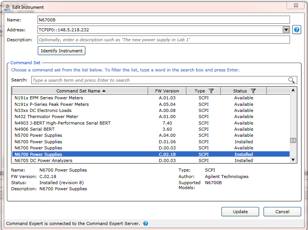Viewport: 308px width, 230px height.
Task: Click the list scrollbar up arrow
Action: pyautogui.click(x=293, y=91)
